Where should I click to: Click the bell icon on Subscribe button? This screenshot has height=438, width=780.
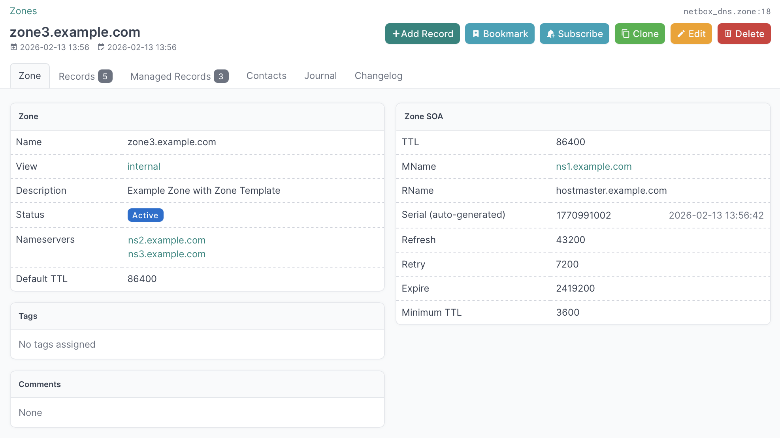(550, 34)
